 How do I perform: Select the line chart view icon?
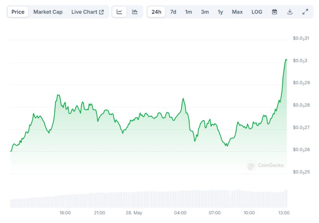coord(119,12)
